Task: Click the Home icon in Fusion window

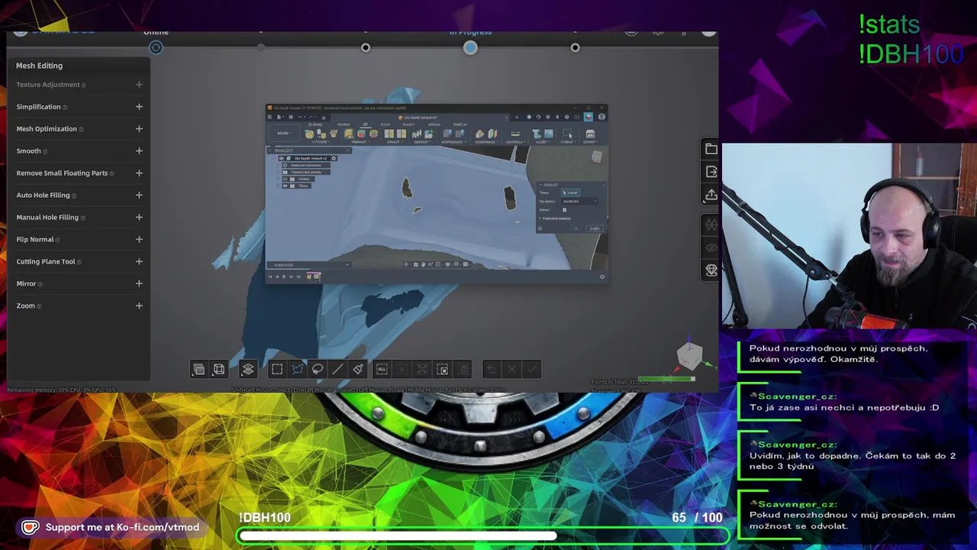Action: (324, 118)
